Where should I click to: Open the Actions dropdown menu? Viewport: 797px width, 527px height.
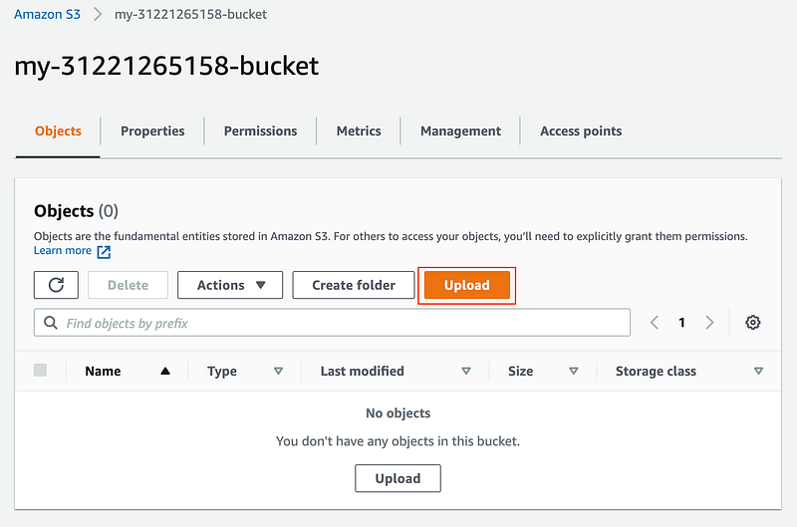point(230,285)
